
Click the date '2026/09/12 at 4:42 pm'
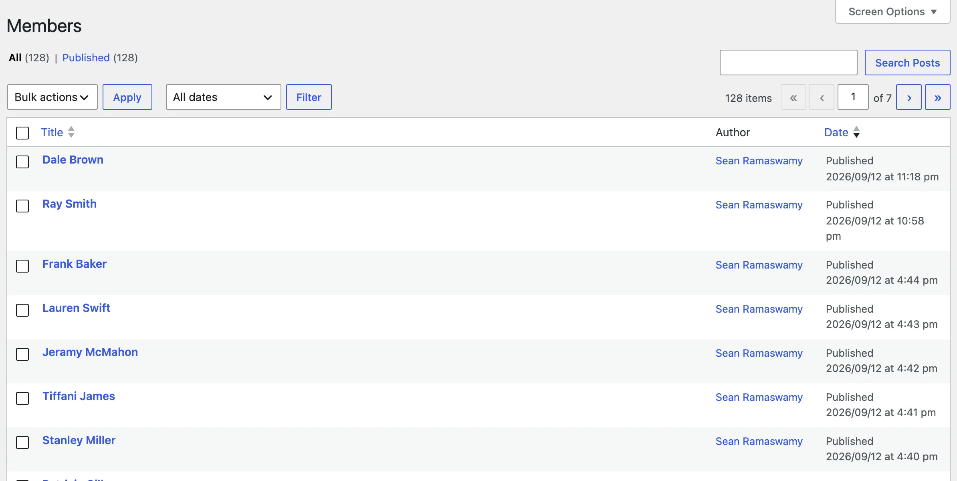pyautogui.click(x=882, y=368)
